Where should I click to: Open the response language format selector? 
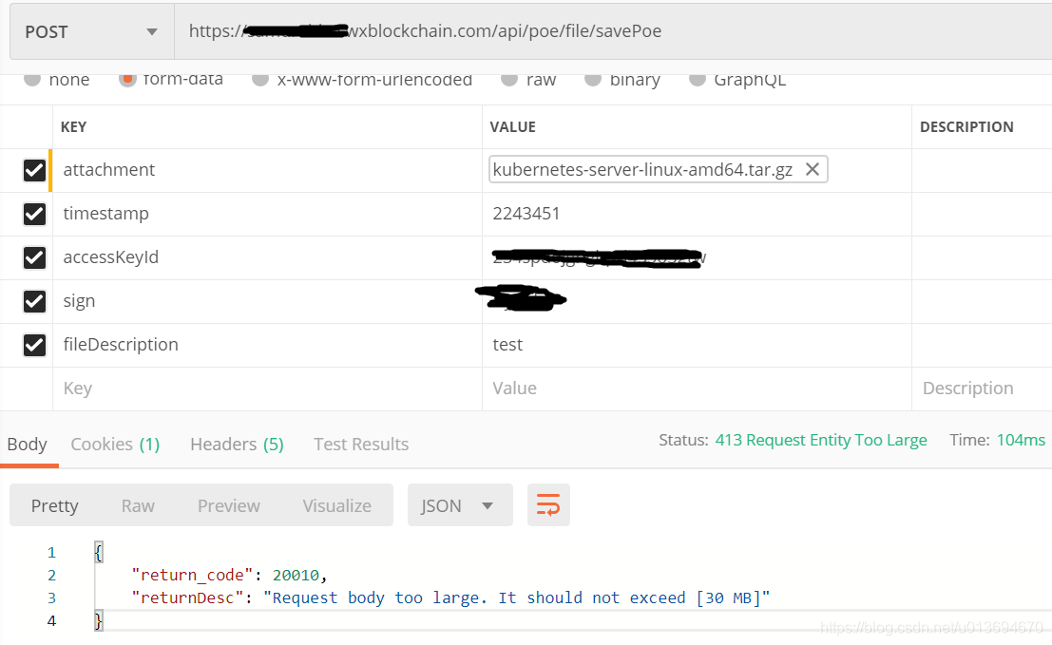click(x=460, y=504)
